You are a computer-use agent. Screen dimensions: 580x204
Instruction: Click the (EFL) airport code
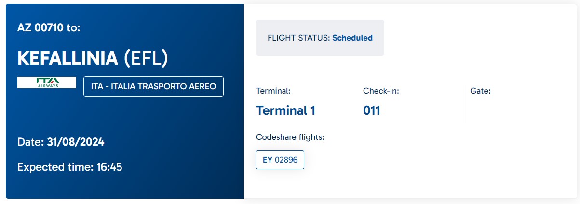click(x=146, y=58)
